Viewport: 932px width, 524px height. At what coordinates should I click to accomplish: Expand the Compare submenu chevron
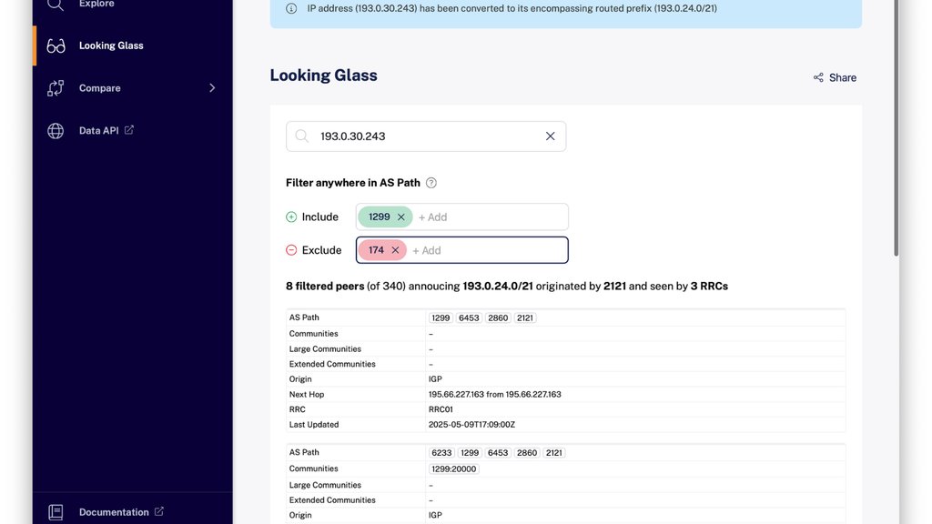(212, 88)
